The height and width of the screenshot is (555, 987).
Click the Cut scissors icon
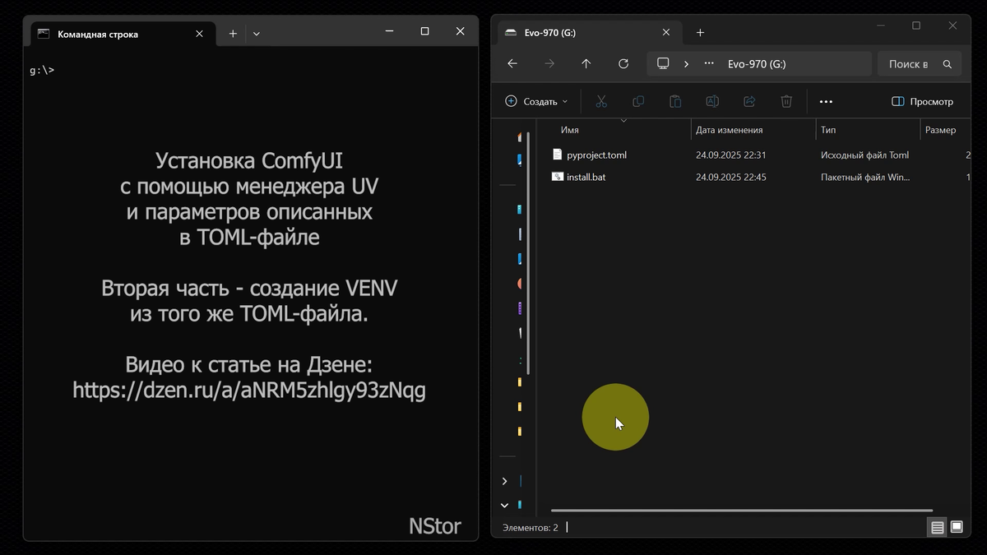click(x=601, y=101)
